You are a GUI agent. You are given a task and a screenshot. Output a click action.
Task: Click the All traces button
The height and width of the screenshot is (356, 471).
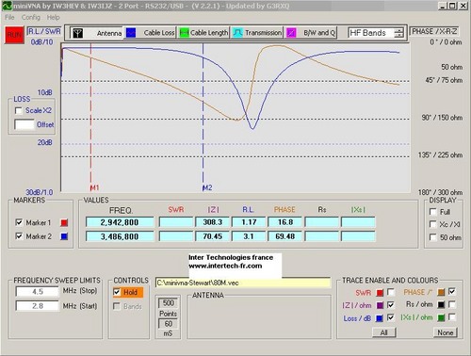384,332
